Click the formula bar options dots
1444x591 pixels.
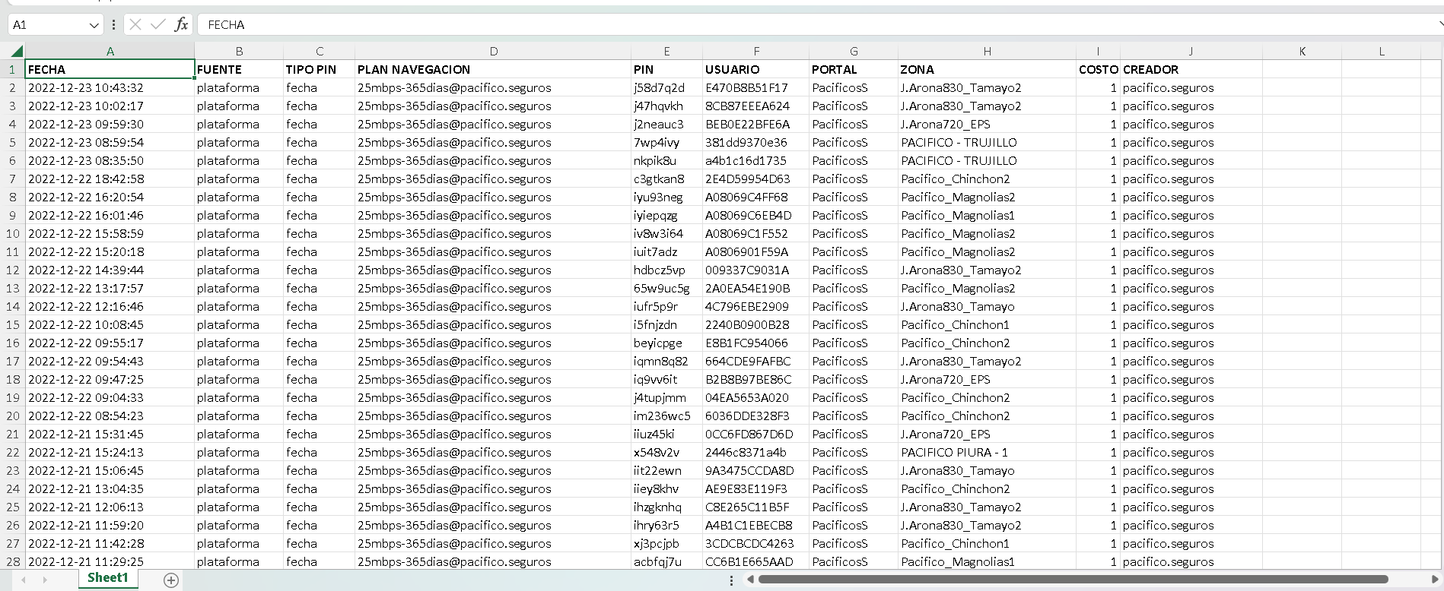pyautogui.click(x=113, y=24)
